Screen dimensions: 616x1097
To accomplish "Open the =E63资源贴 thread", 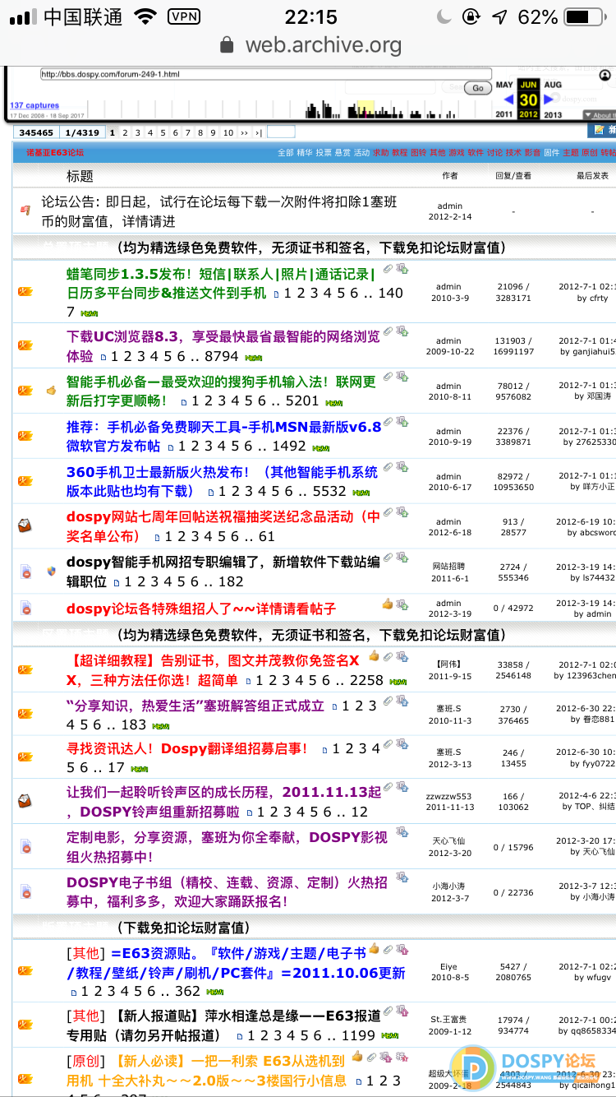I will coord(237,963).
